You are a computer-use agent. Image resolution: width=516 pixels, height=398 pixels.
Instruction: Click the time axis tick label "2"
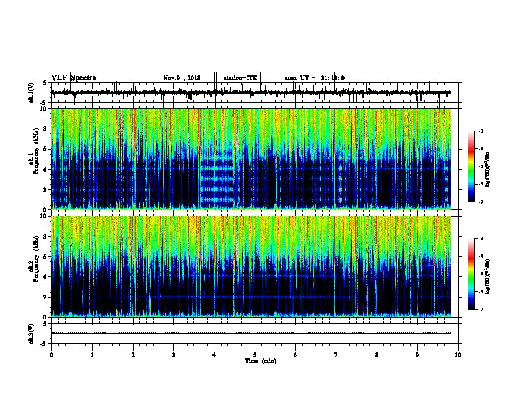(133, 355)
